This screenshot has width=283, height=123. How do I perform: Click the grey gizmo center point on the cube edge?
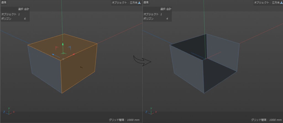tap(63, 59)
